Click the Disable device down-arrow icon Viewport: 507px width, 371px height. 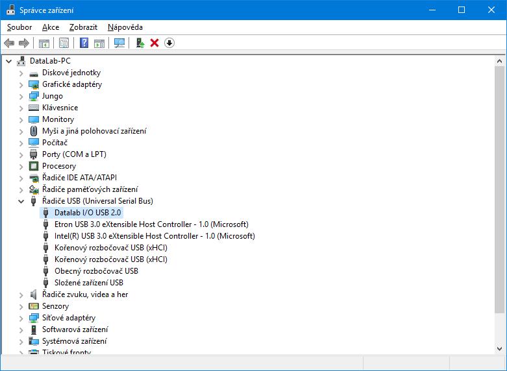click(169, 43)
